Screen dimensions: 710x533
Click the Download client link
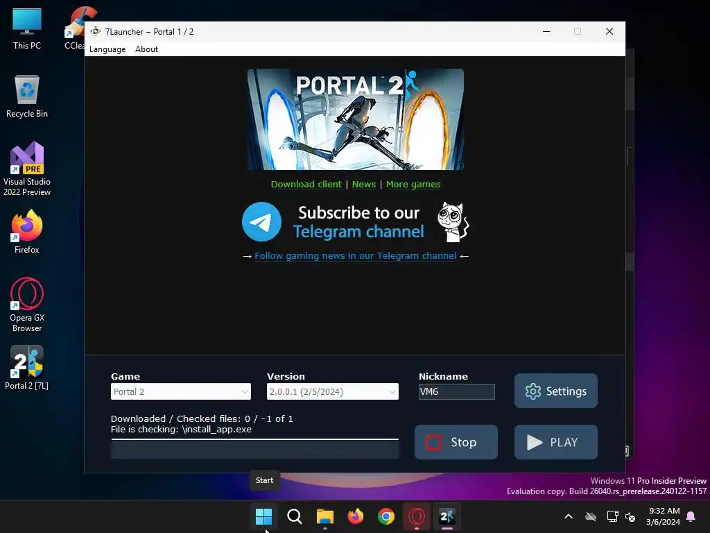point(306,184)
